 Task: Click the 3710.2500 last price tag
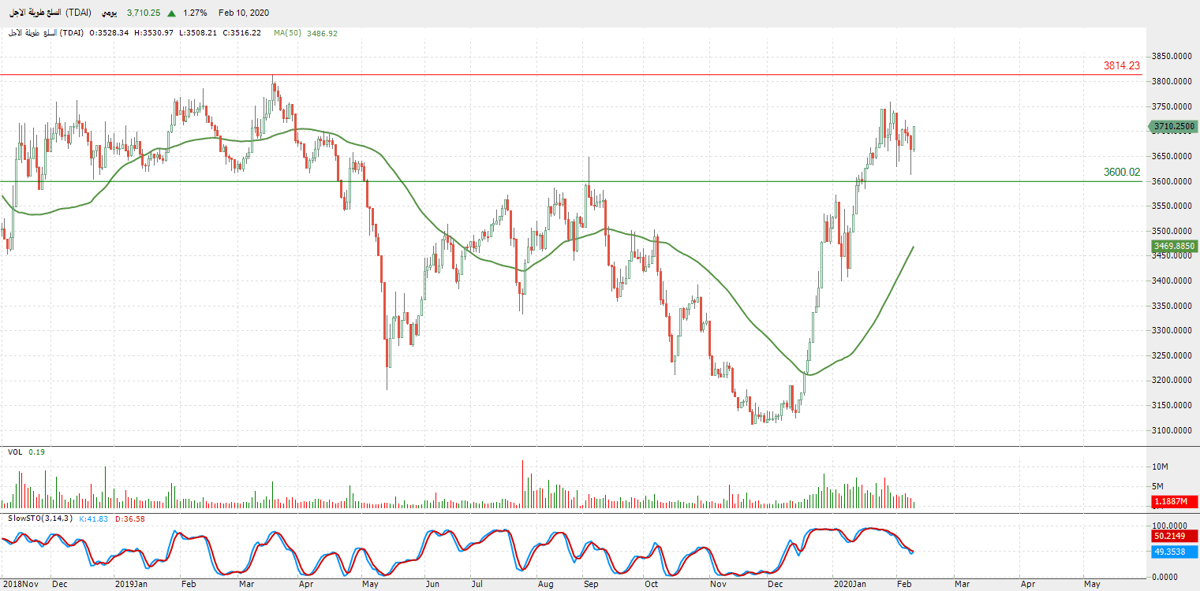tap(1174, 126)
